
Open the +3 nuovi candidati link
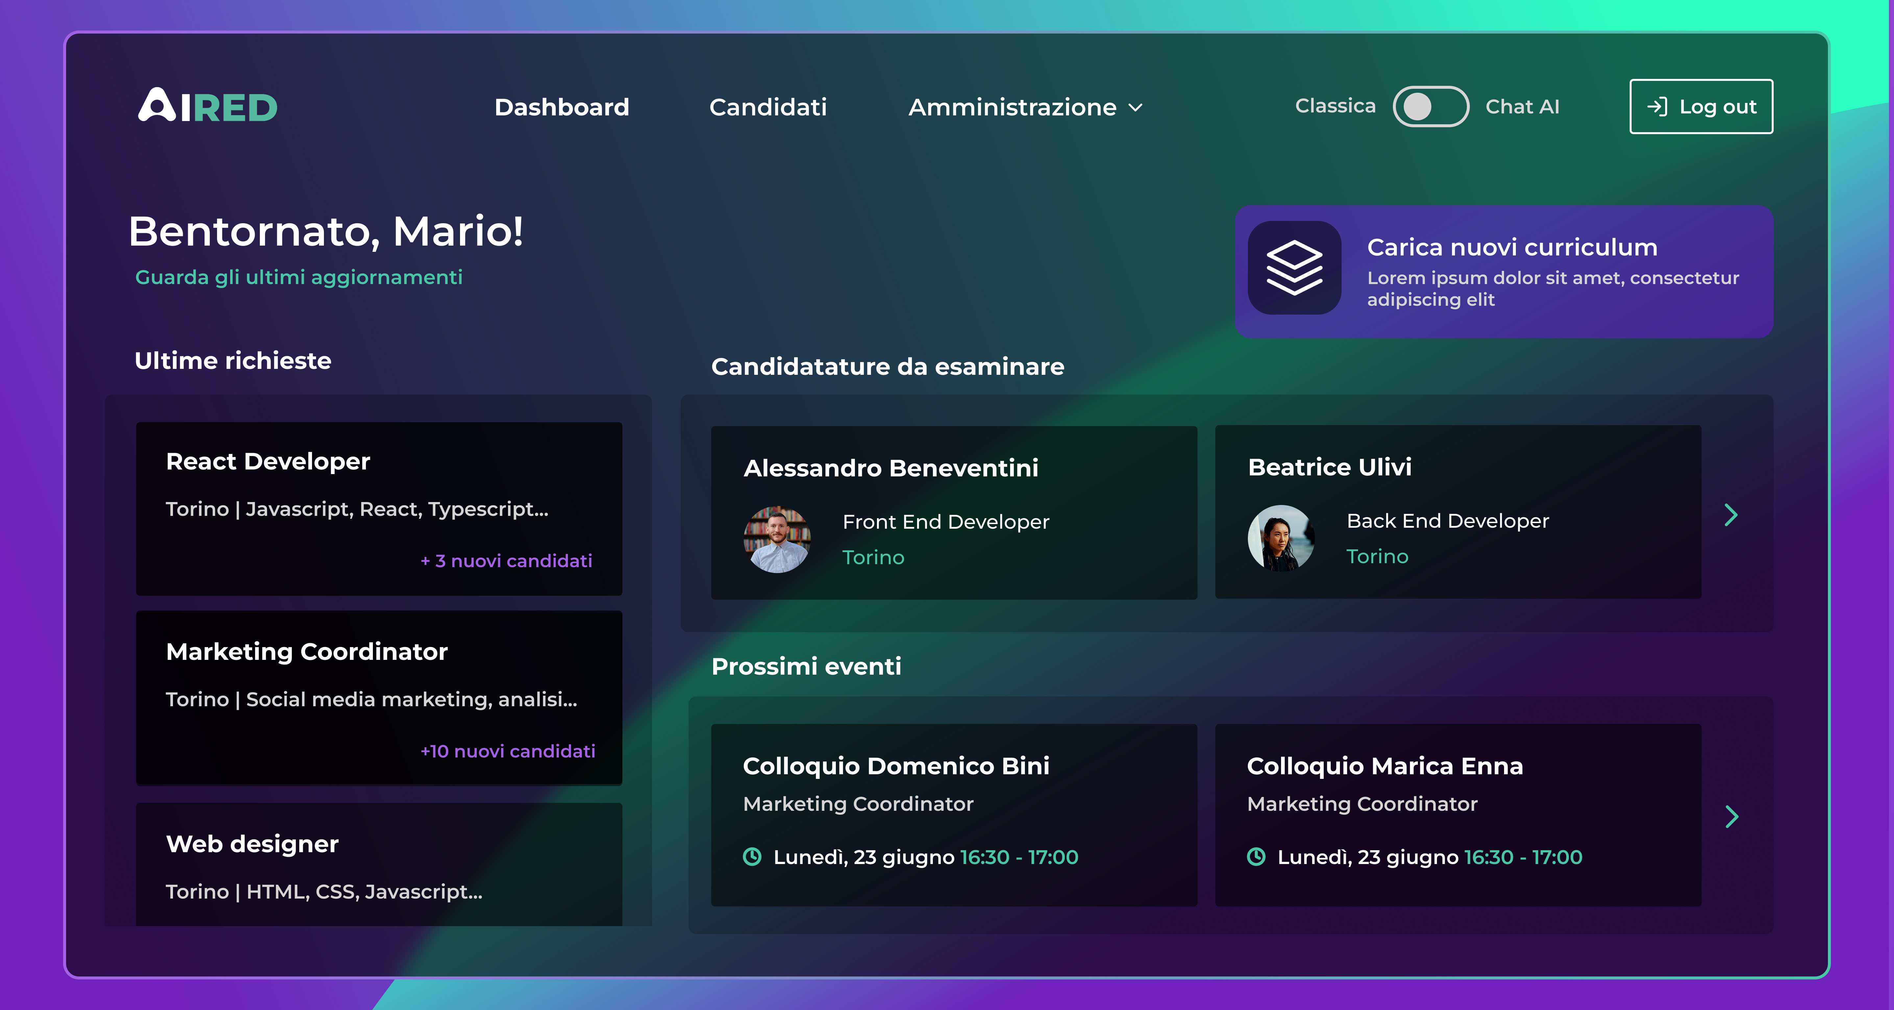[x=507, y=561]
